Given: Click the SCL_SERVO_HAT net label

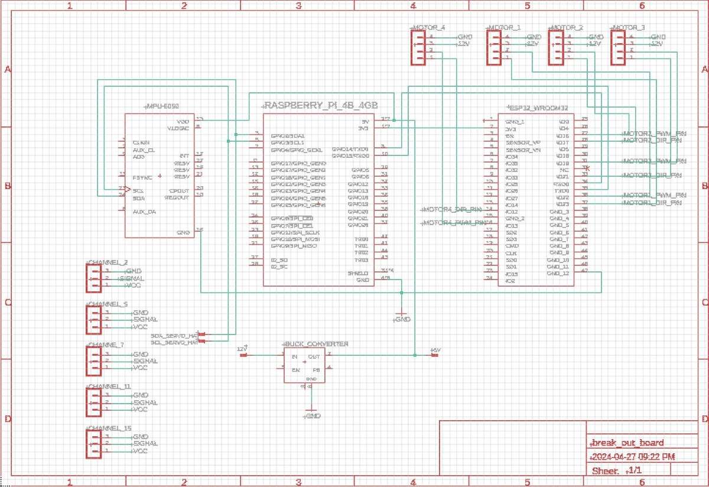Looking at the screenshot, I should click(x=174, y=342).
